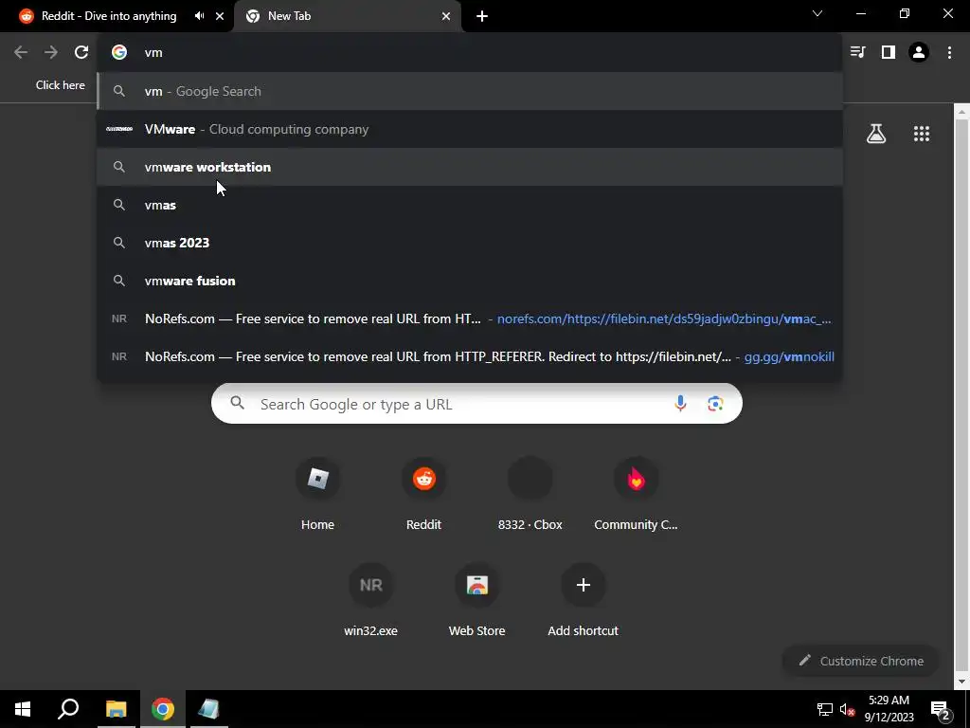Switch to the Reddit - Dive into anything tab

108,16
